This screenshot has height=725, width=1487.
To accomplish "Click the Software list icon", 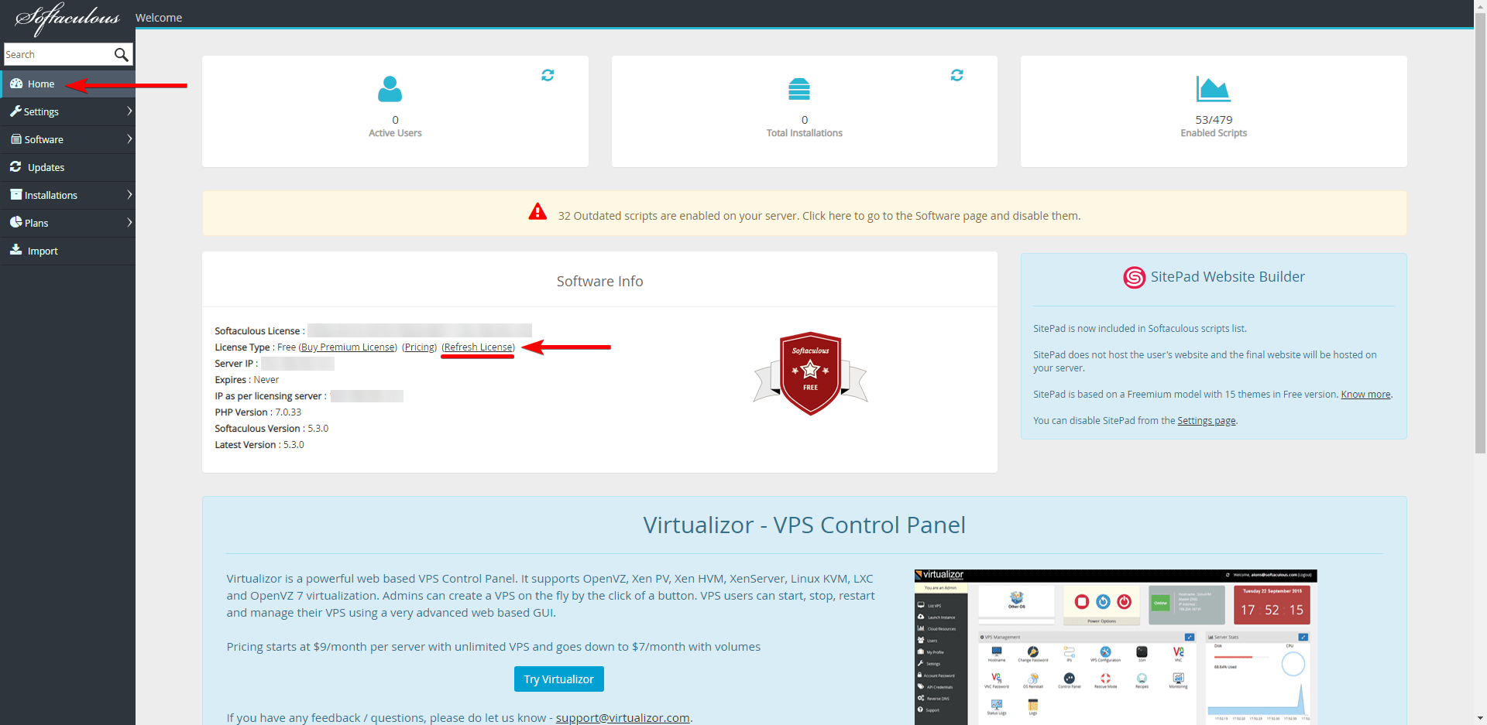I will 16,139.
